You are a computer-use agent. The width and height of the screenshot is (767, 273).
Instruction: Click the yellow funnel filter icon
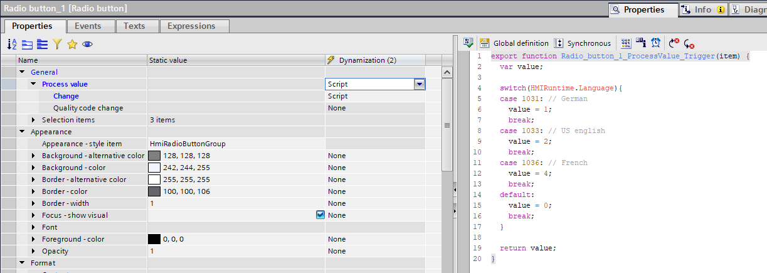[57, 44]
